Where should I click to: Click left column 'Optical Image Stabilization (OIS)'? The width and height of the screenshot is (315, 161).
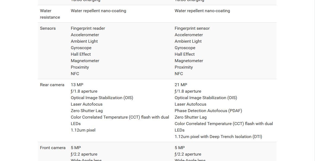(x=102, y=98)
